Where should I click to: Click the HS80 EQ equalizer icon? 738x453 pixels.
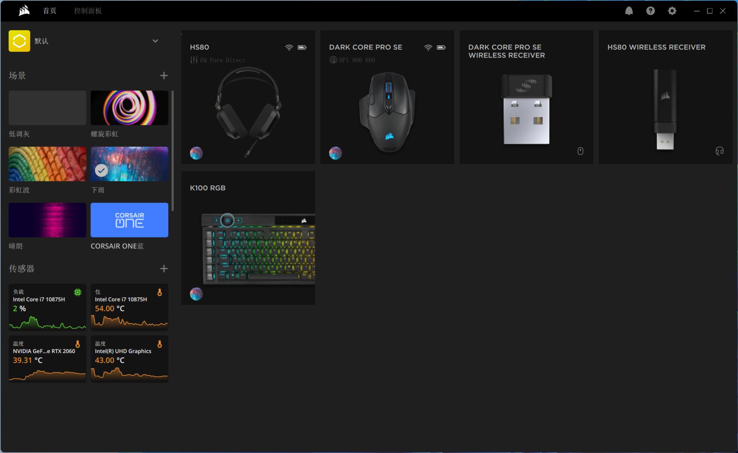(194, 60)
